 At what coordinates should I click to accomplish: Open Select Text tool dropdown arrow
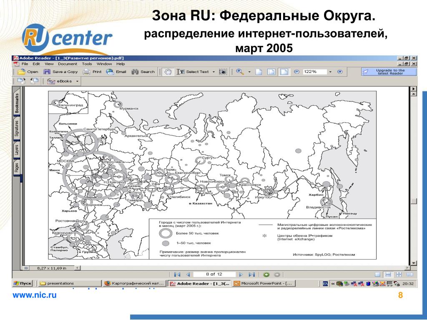[x=213, y=72]
